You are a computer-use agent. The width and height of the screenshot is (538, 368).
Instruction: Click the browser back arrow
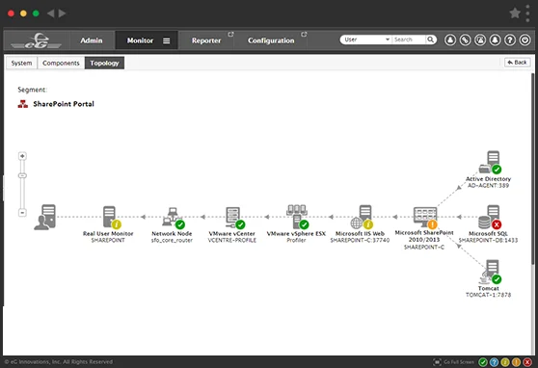(x=51, y=13)
